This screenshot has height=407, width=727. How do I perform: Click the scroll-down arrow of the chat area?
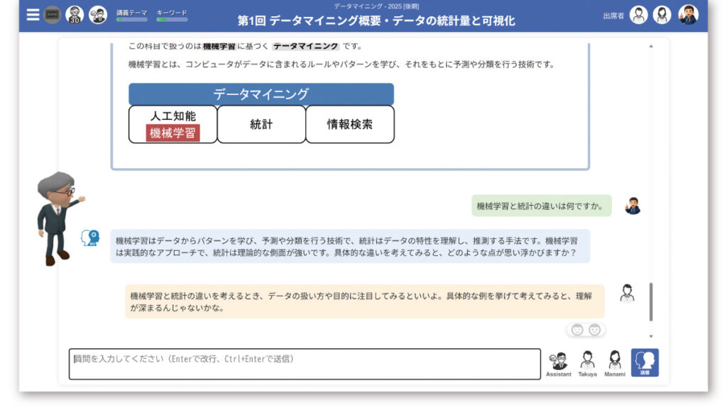pos(651,336)
